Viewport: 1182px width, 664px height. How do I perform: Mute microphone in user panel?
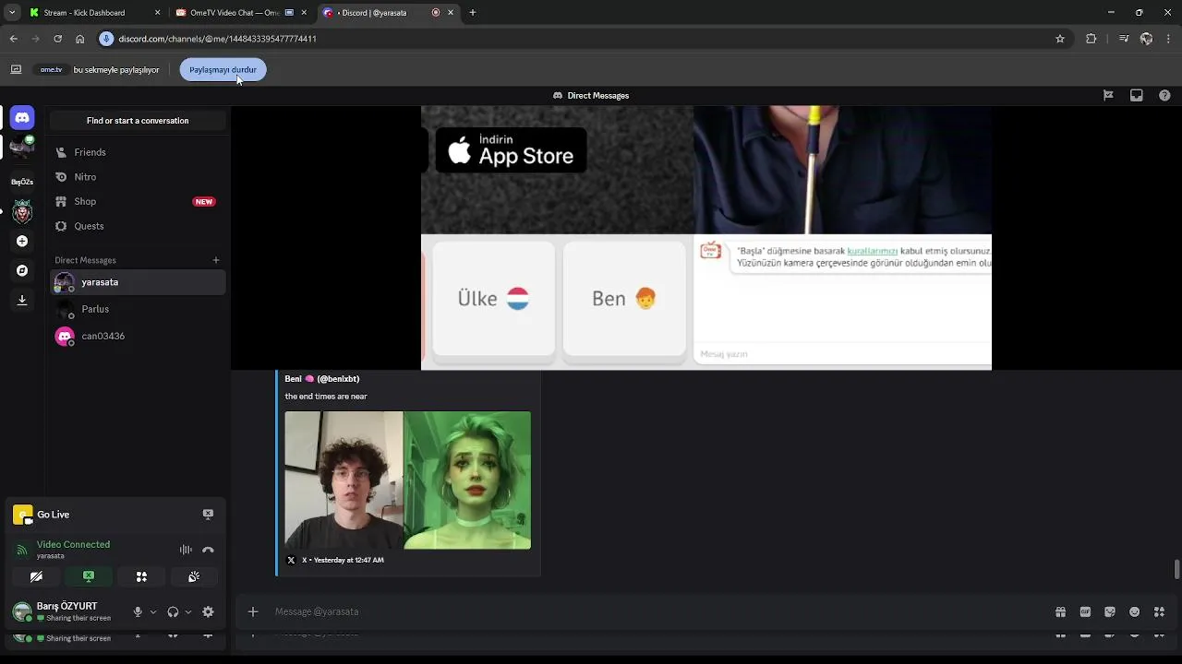pyautogui.click(x=138, y=611)
